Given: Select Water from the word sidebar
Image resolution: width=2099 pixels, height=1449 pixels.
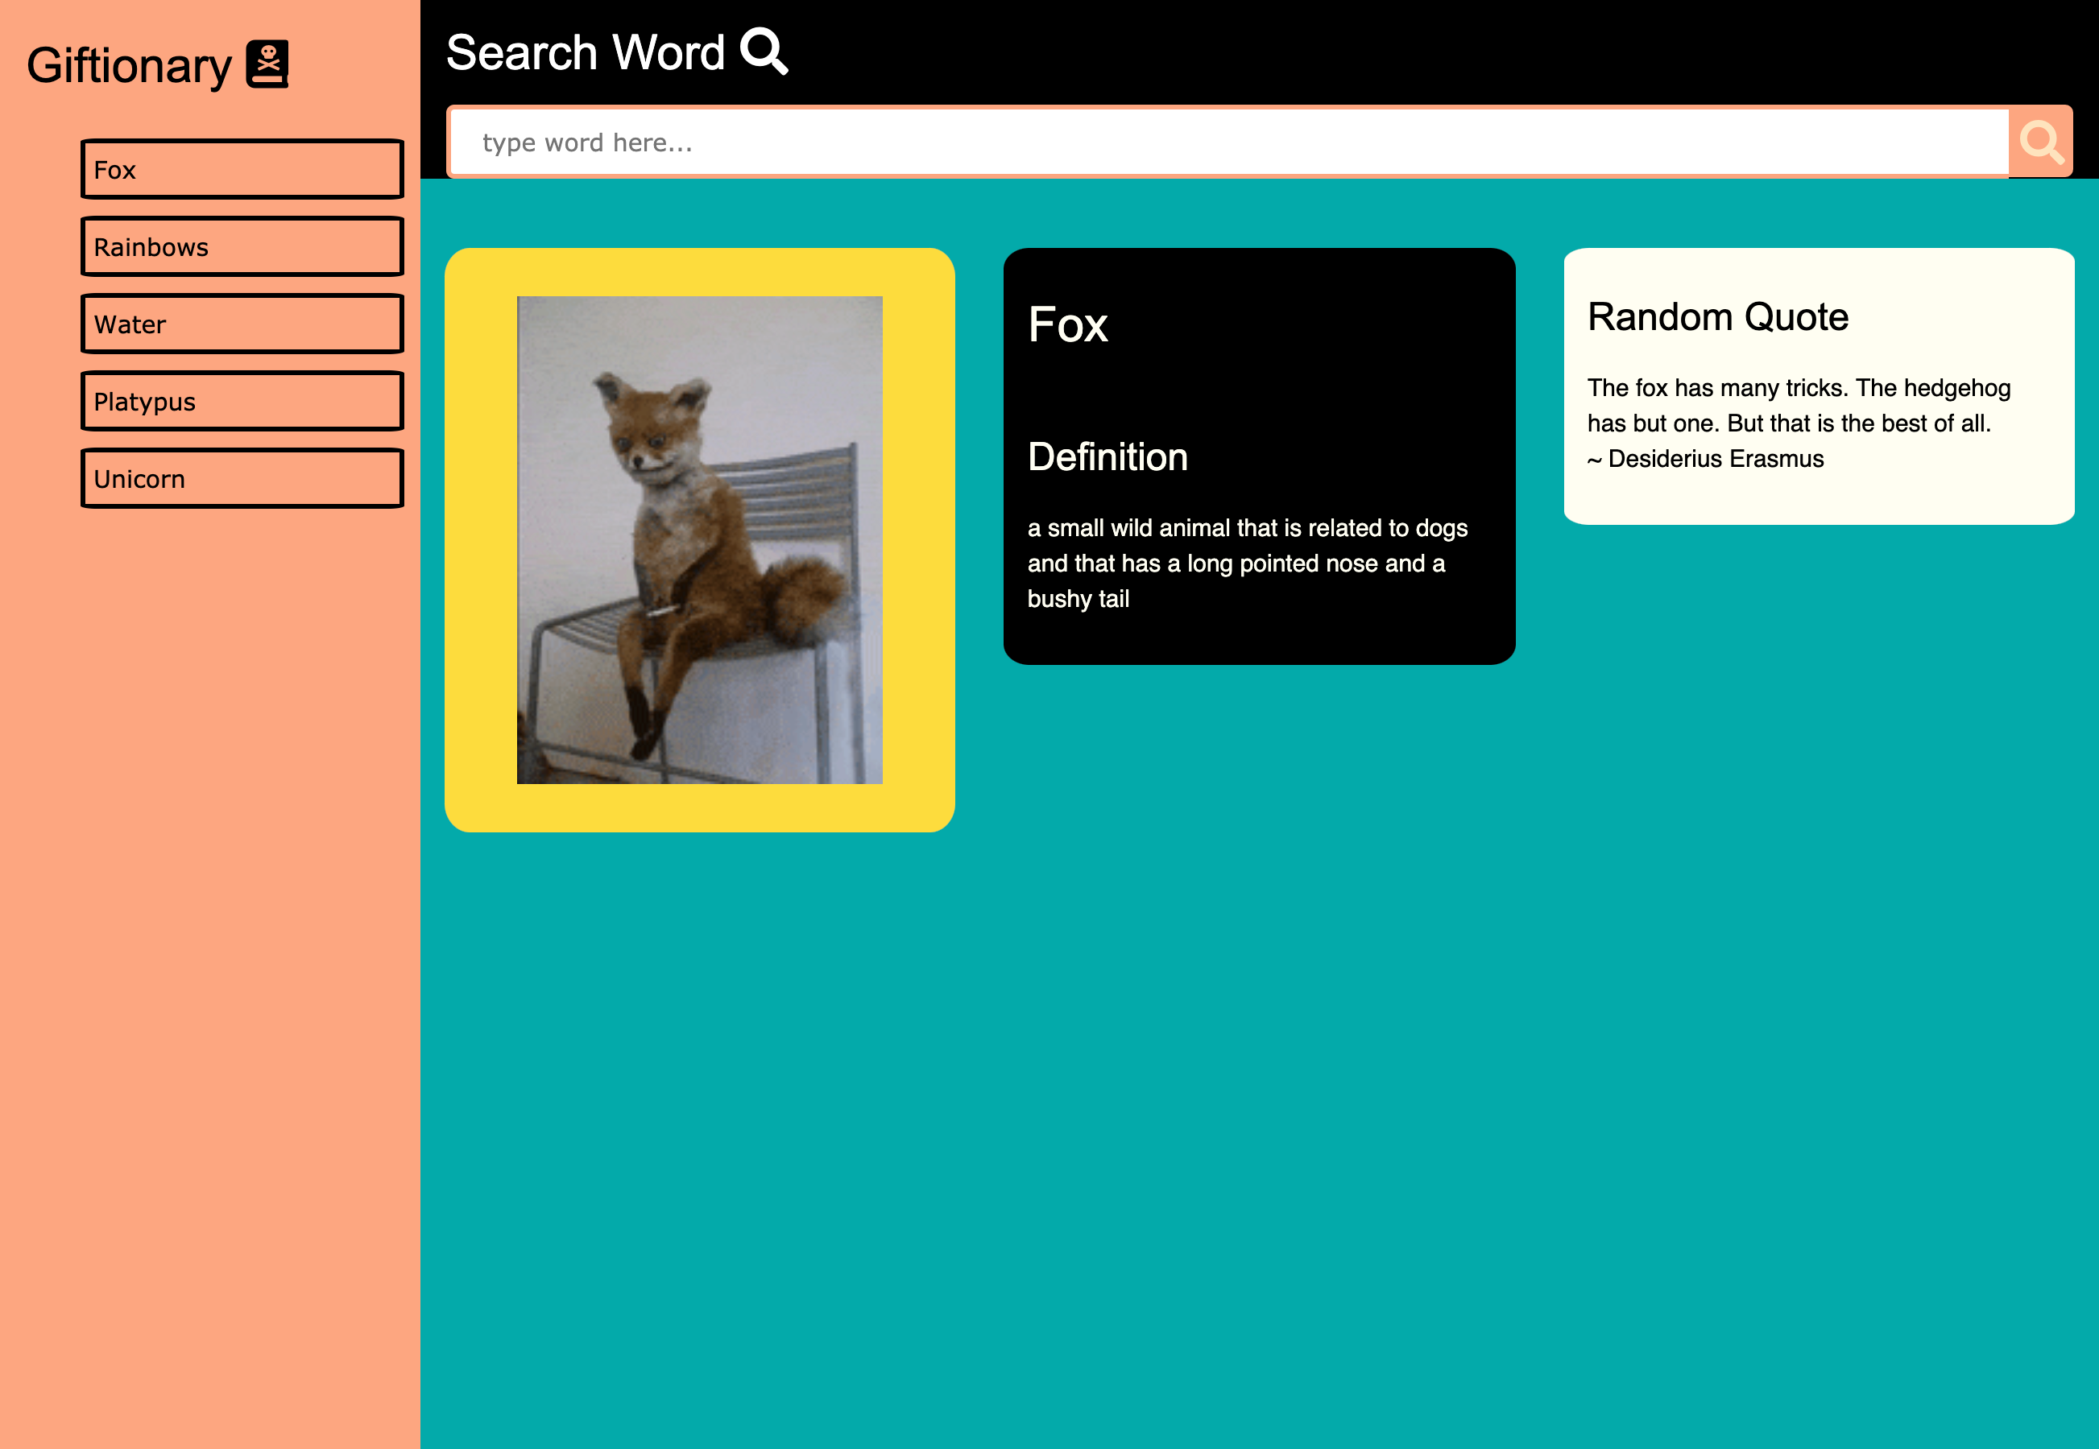Looking at the screenshot, I should (x=242, y=324).
